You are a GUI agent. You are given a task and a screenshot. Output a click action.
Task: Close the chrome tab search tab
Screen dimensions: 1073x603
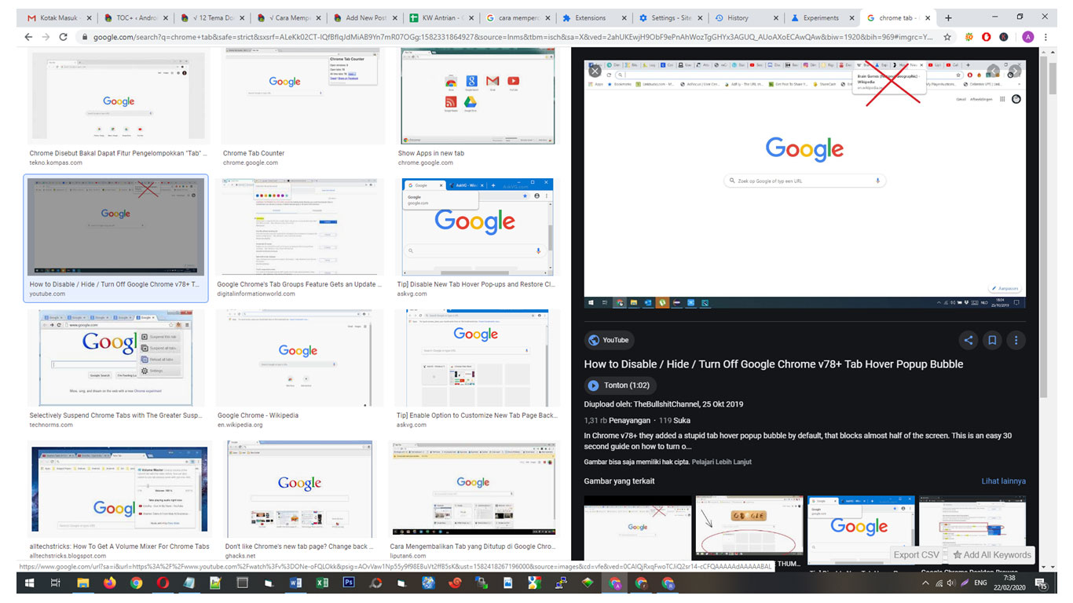pos(928,17)
